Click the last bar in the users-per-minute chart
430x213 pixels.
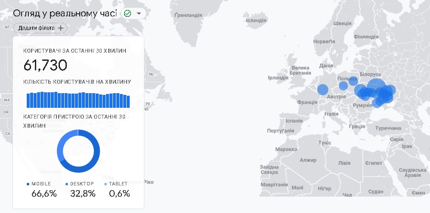point(128,101)
